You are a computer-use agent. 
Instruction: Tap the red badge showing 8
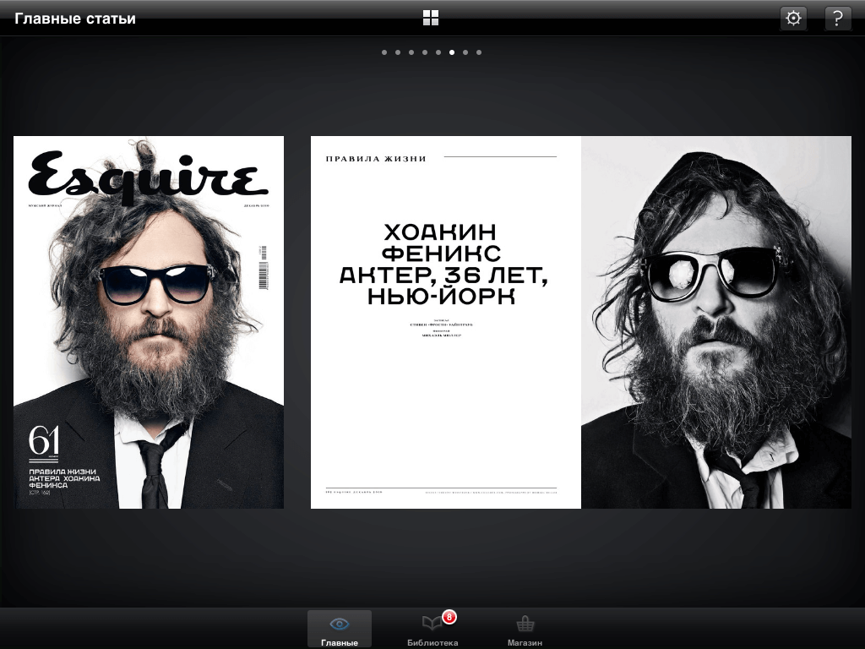click(449, 616)
